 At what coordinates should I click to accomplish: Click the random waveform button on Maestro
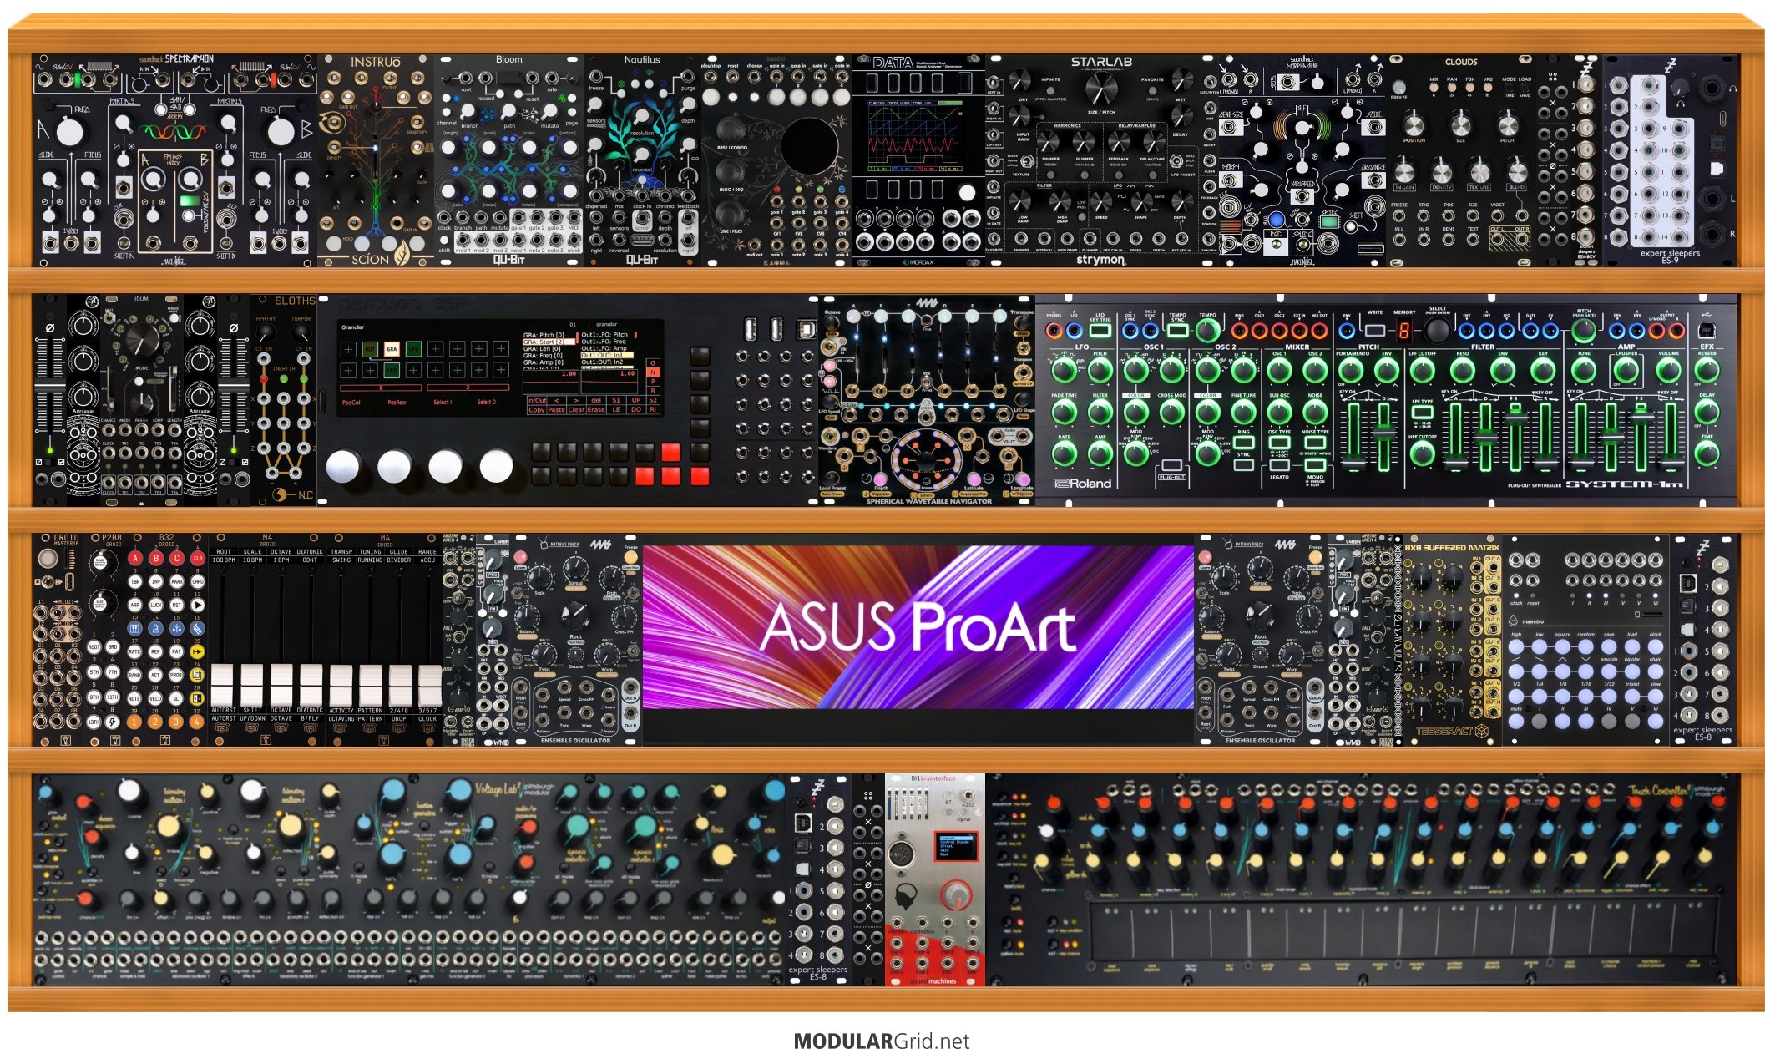click(1585, 646)
